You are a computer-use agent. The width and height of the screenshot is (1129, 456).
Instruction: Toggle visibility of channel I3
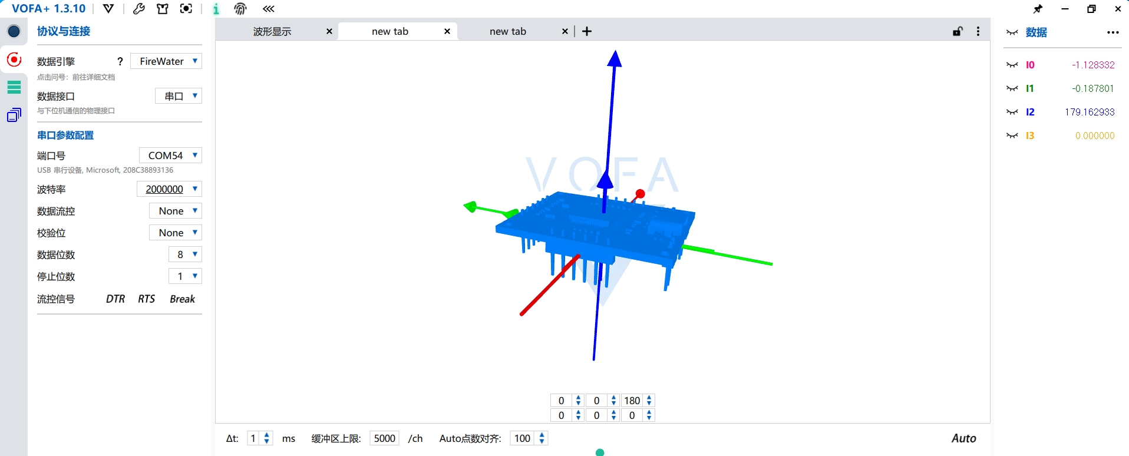[1012, 136]
